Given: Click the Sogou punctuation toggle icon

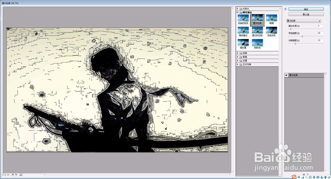Looking at the screenshot, I should (x=306, y=177).
